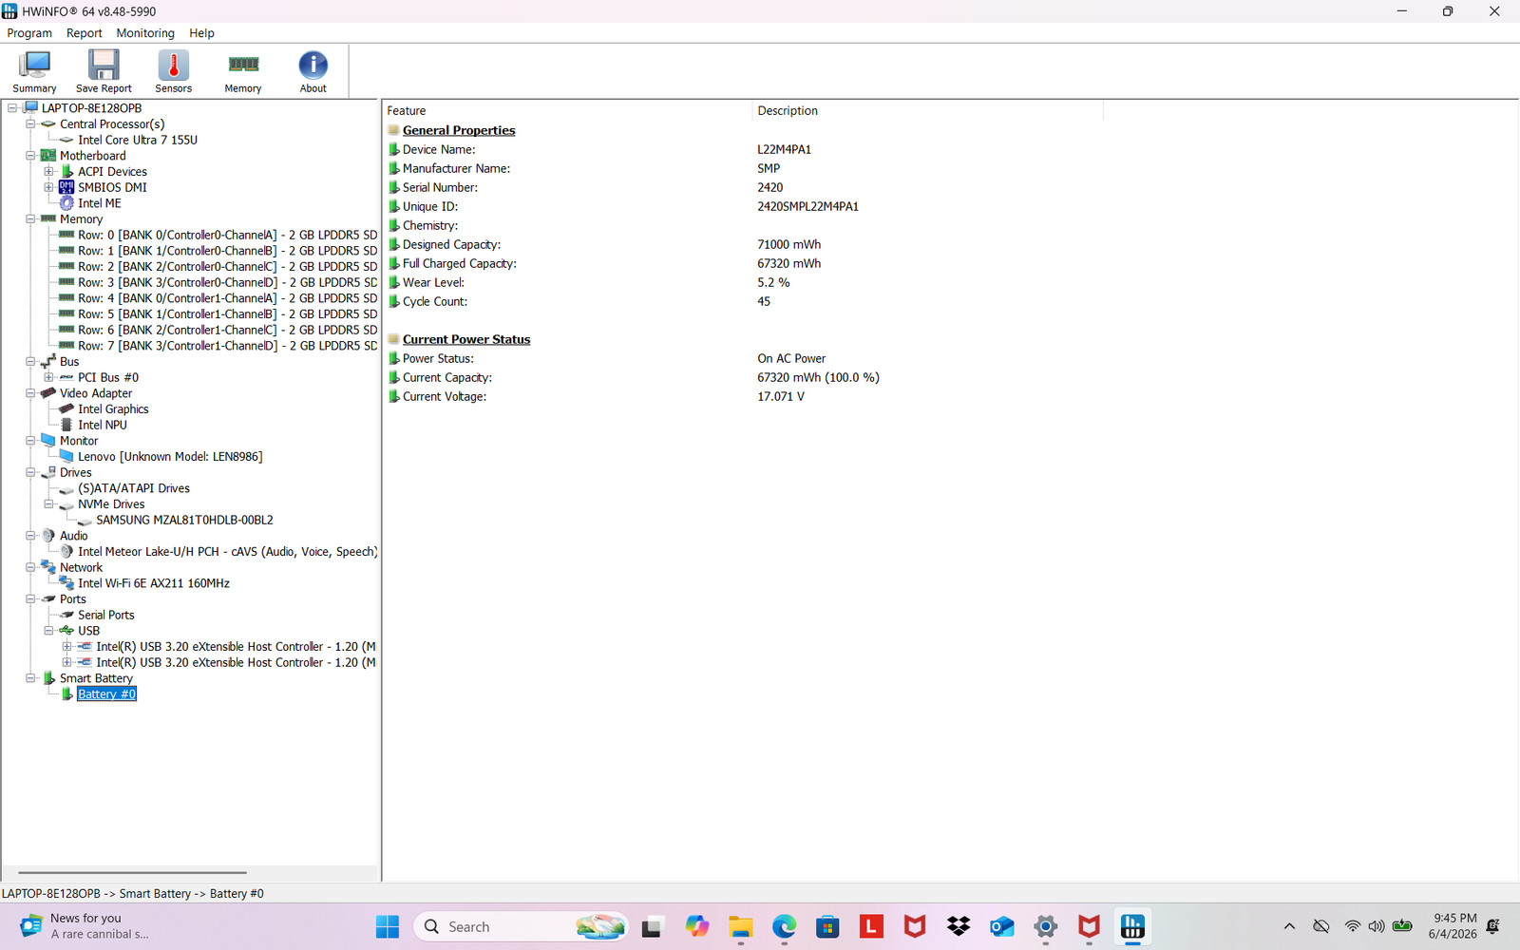Image resolution: width=1520 pixels, height=950 pixels.
Task: Click the HWiNFO taskbar icon
Action: tap(1132, 927)
